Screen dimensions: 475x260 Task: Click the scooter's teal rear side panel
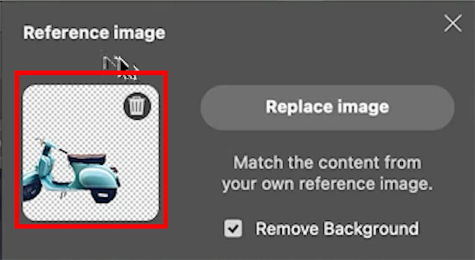pyautogui.click(x=98, y=178)
